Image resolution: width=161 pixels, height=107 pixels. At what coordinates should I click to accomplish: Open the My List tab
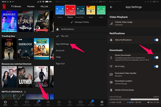pyautogui.click(x=44, y=6)
